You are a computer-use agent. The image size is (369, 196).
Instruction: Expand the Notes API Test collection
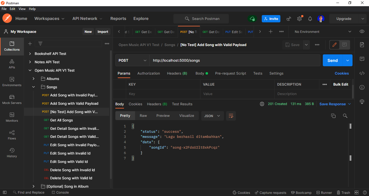[30, 62]
